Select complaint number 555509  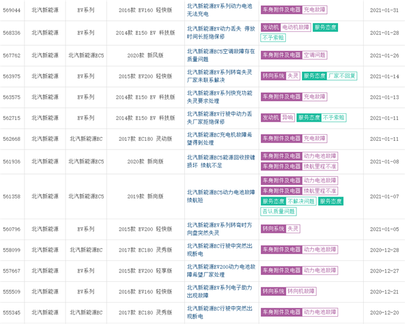[12, 292]
